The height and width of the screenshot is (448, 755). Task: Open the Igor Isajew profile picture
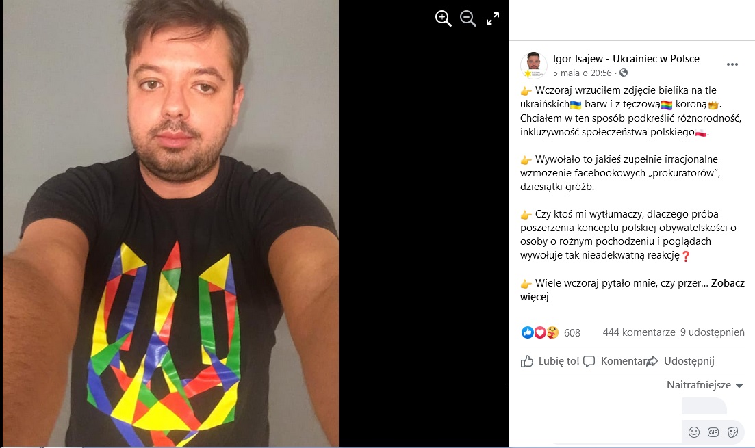534,65
